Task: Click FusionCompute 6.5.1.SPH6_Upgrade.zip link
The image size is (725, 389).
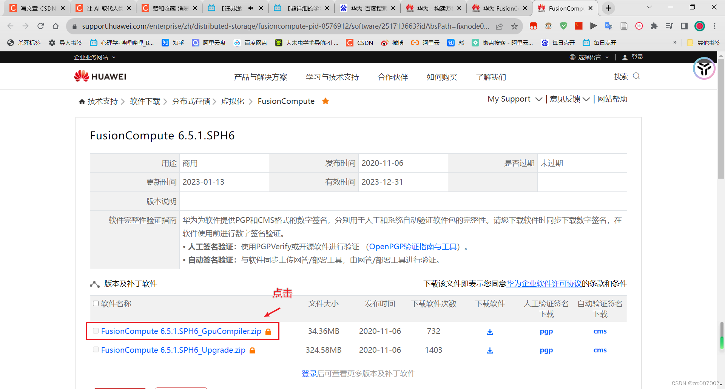Action: tap(173, 350)
